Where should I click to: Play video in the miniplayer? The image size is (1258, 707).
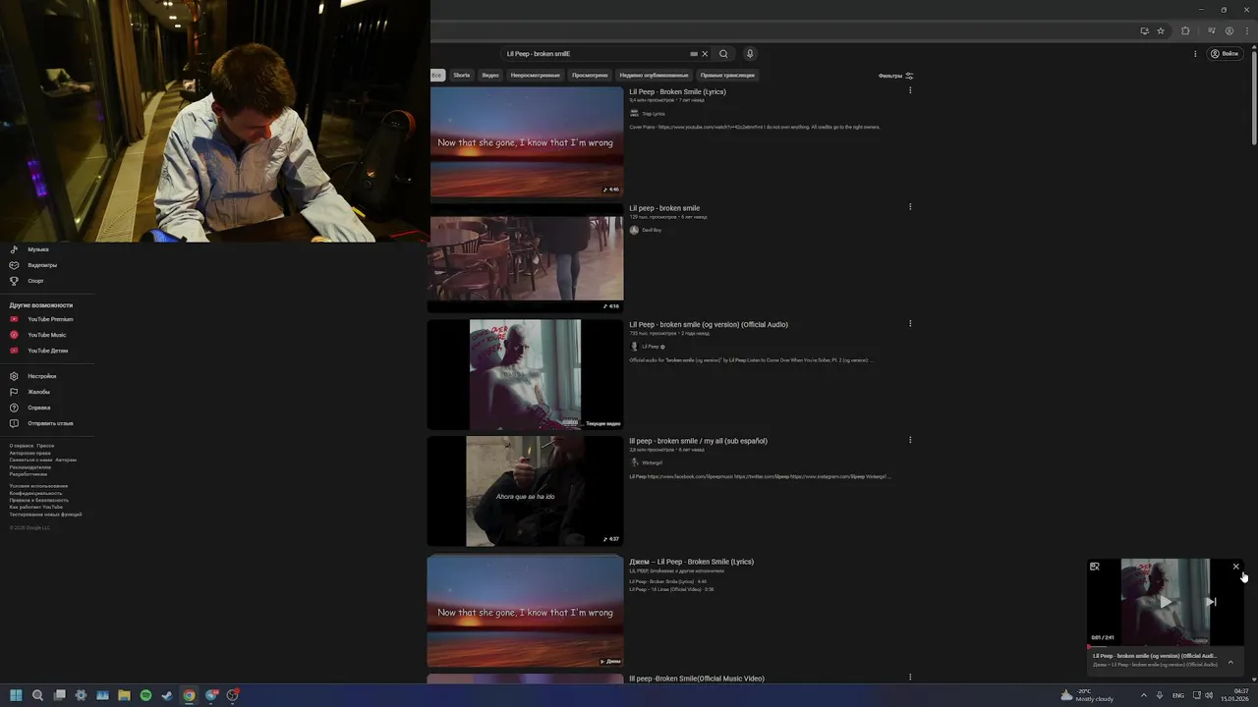click(x=1166, y=602)
